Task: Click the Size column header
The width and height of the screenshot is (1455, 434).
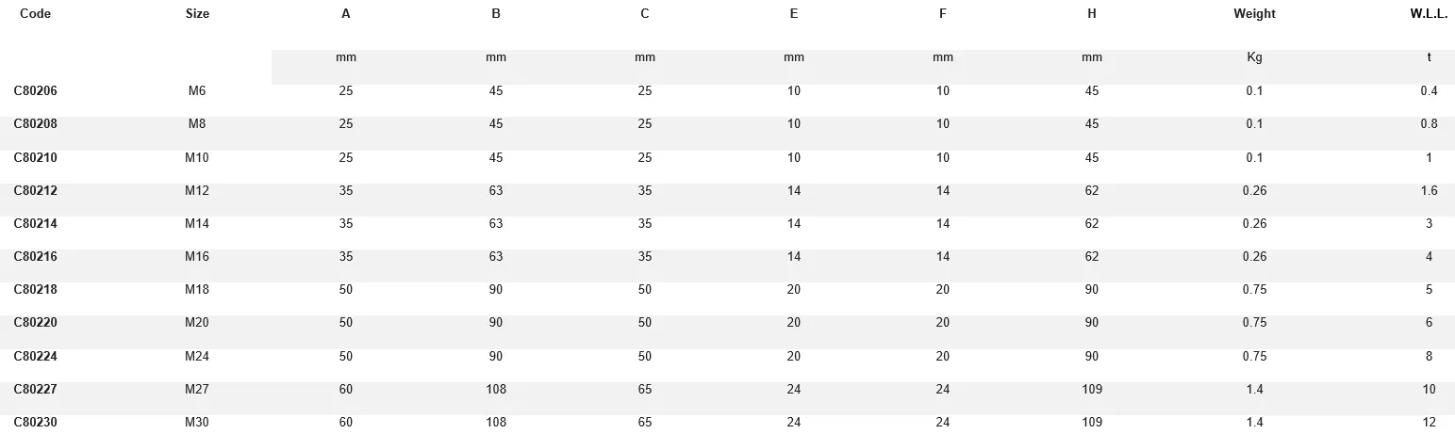Action: [197, 14]
